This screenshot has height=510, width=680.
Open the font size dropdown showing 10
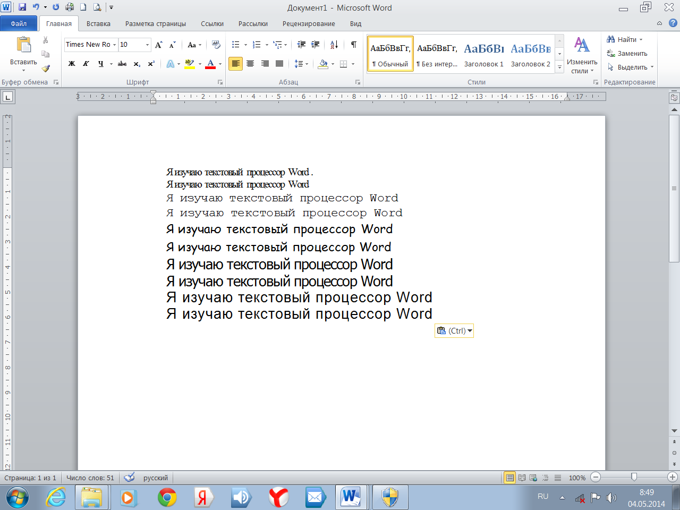point(147,45)
